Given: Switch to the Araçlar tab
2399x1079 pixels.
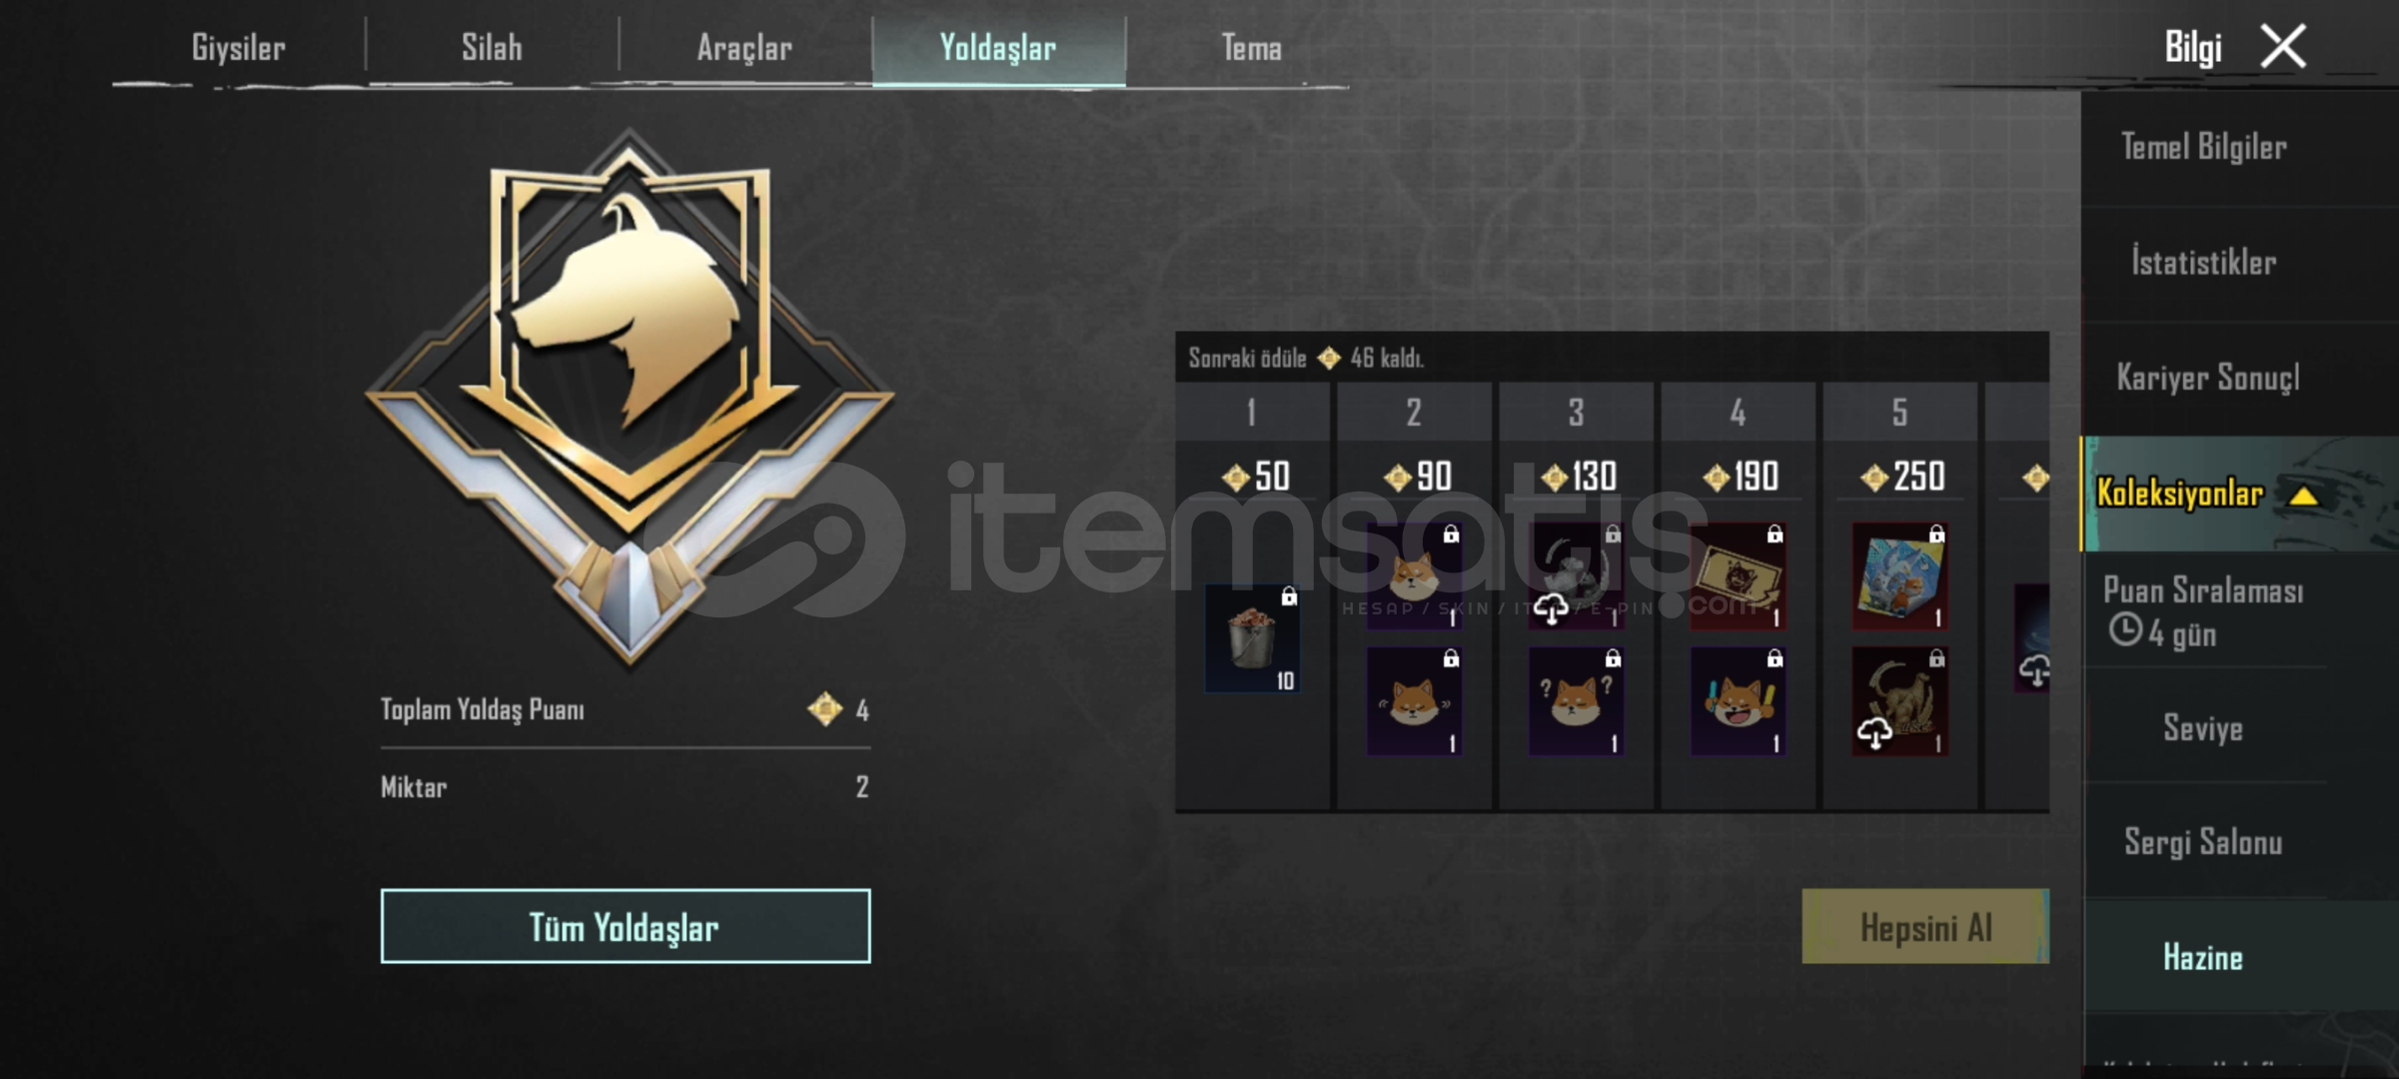Looking at the screenshot, I should click(x=744, y=47).
